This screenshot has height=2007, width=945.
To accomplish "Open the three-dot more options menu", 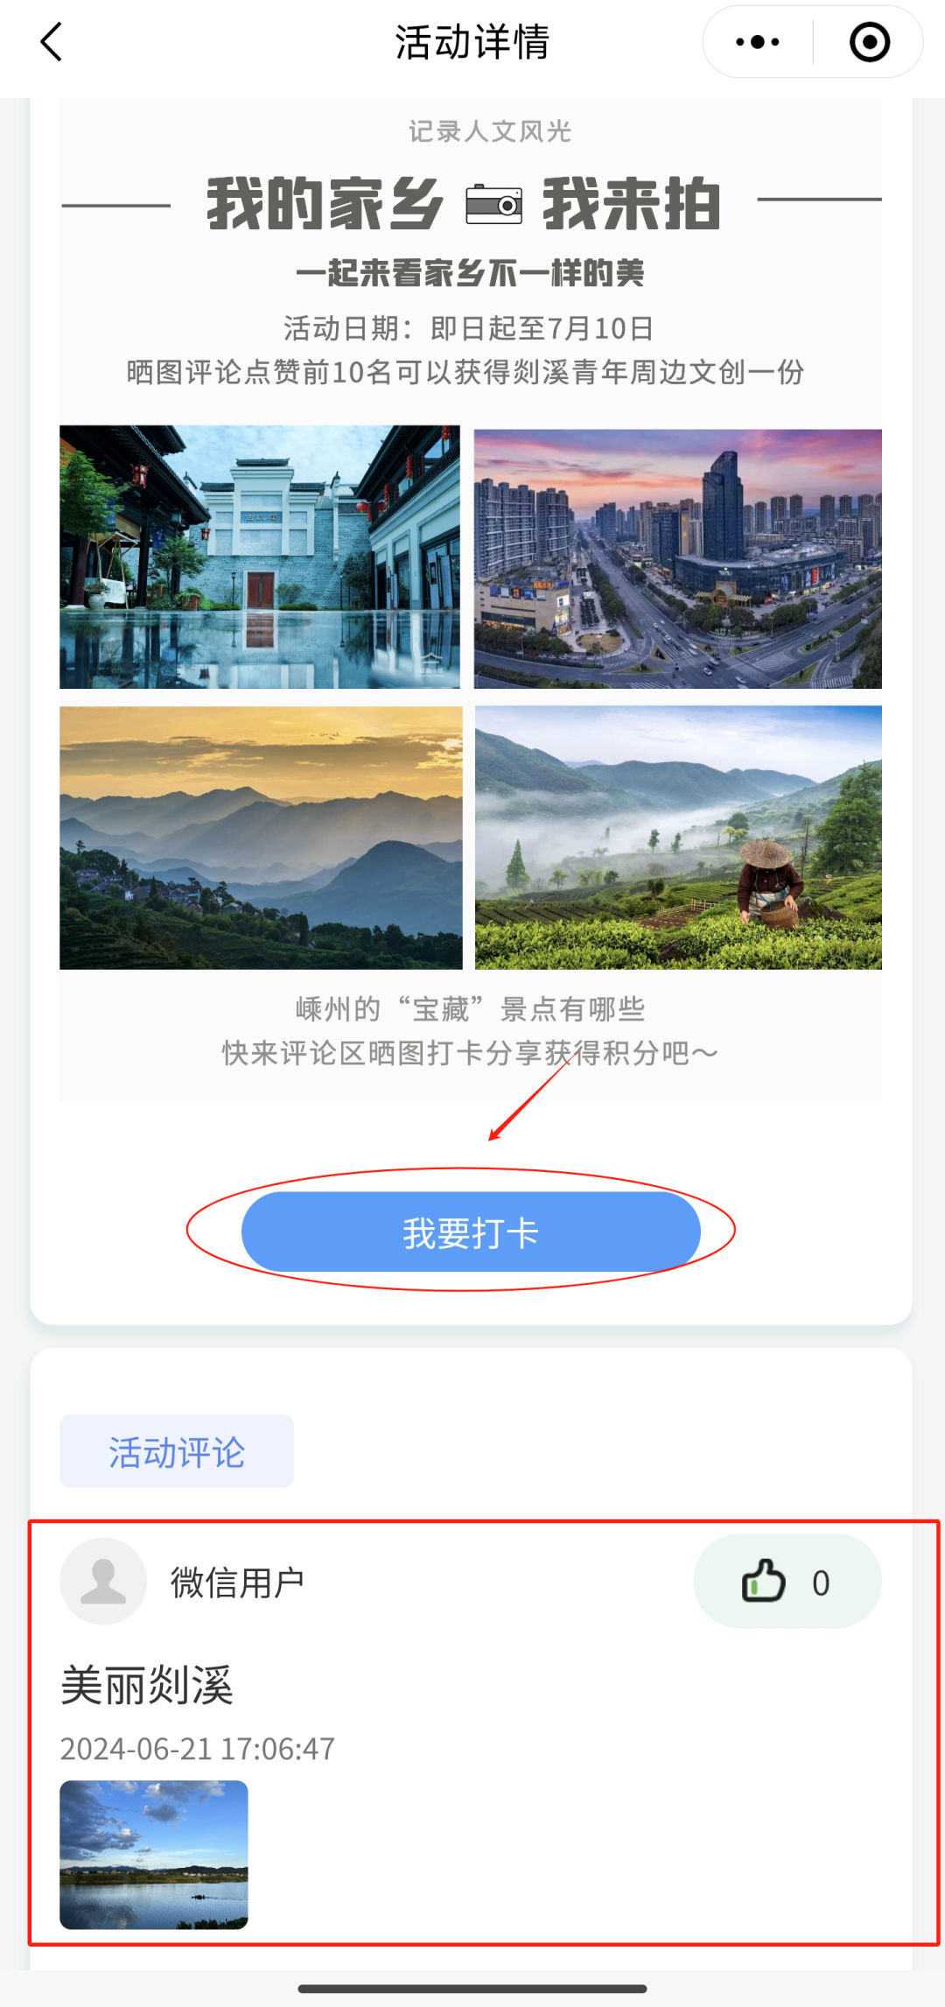I will point(758,42).
